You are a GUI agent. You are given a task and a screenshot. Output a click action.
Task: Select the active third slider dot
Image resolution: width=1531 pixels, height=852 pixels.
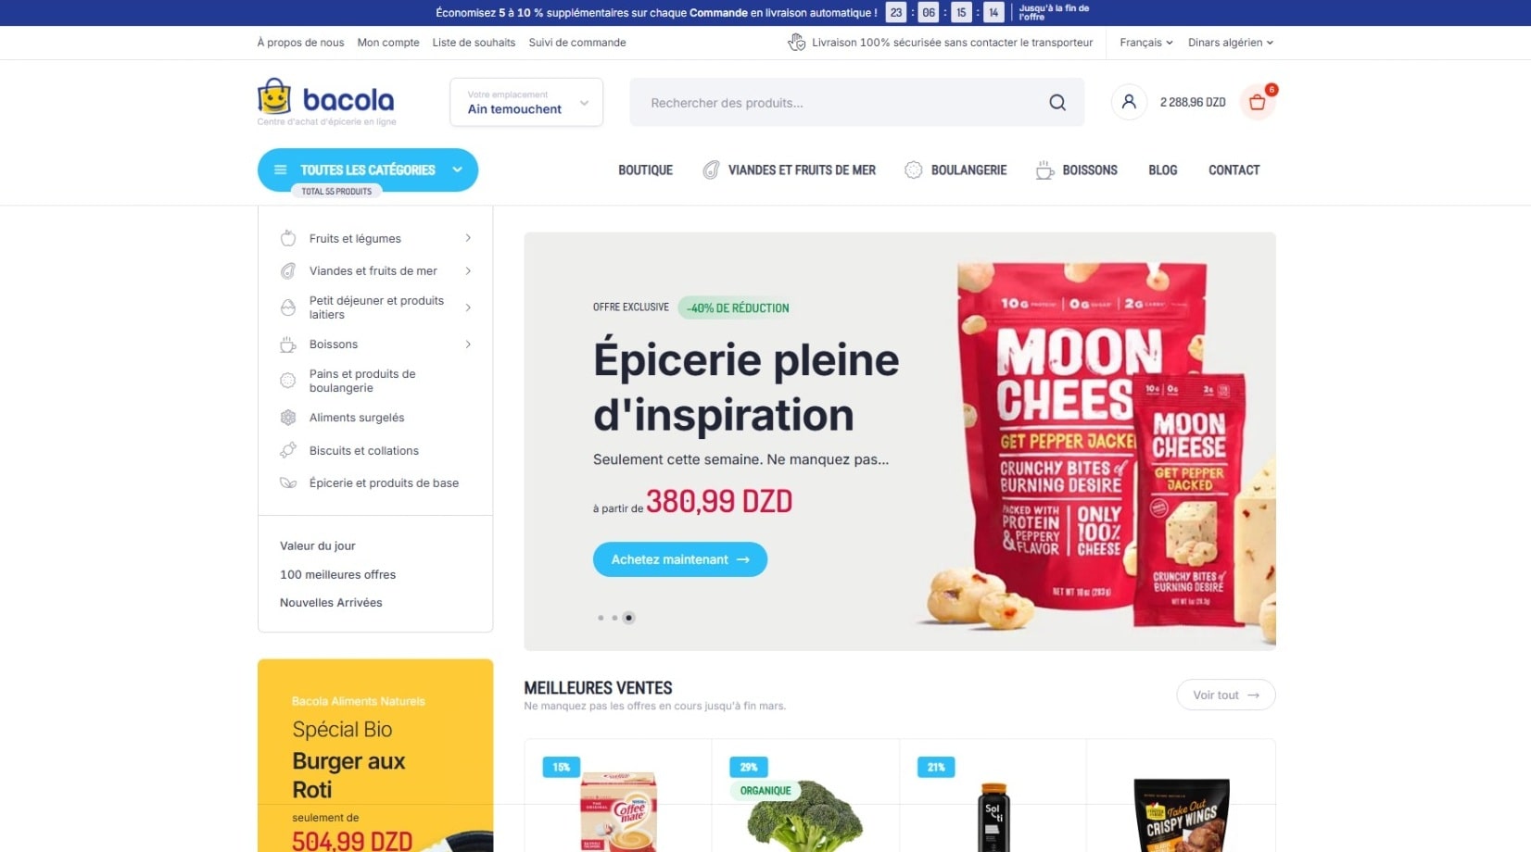tap(628, 618)
